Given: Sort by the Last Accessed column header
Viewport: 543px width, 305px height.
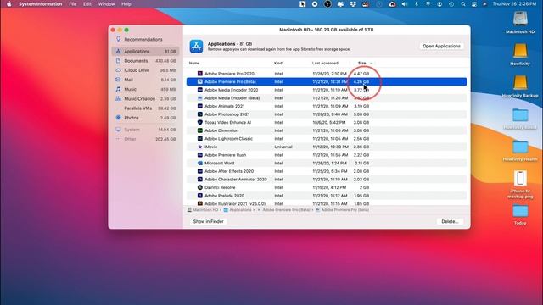Looking at the screenshot, I should pos(325,63).
